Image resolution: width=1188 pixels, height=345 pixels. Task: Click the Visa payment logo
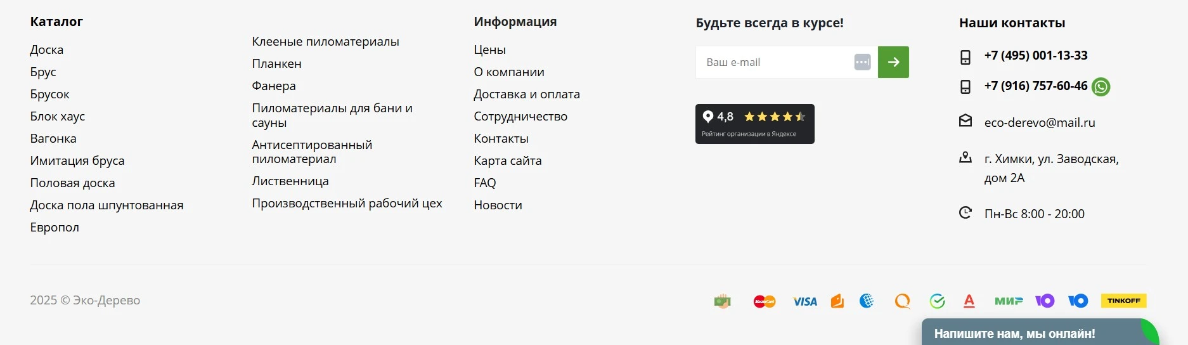pyautogui.click(x=804, y=301)
